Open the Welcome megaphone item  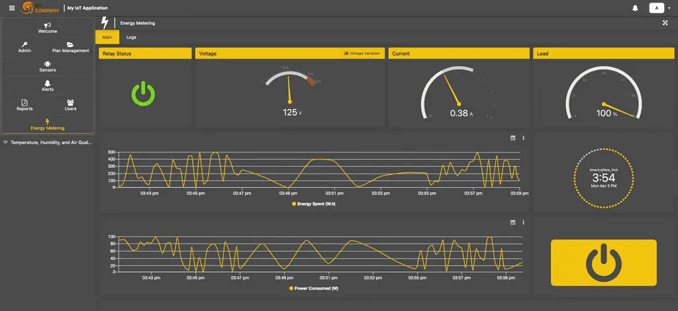pyautogui.click(x=48, y=28)
